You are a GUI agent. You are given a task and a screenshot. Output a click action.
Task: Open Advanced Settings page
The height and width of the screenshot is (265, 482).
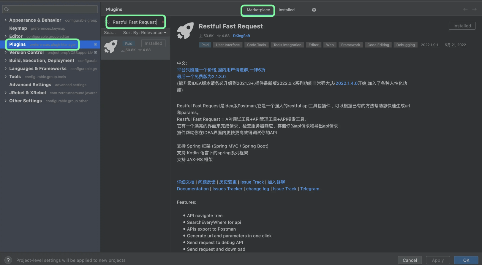point(30,85)
